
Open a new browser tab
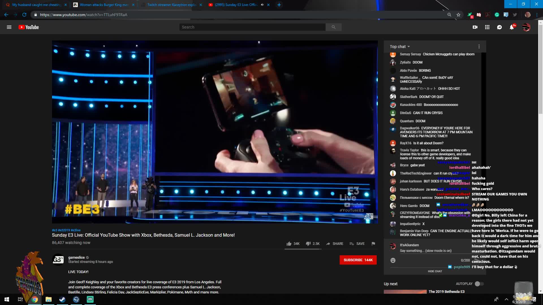[279, 5]
